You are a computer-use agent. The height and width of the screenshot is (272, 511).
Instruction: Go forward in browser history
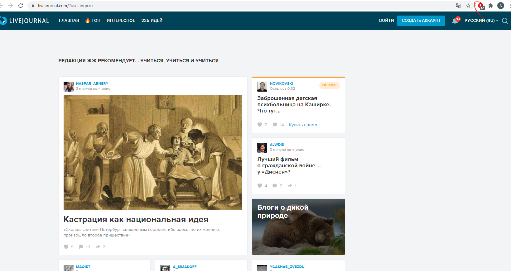pyautogui.click(x=11, y=6)
